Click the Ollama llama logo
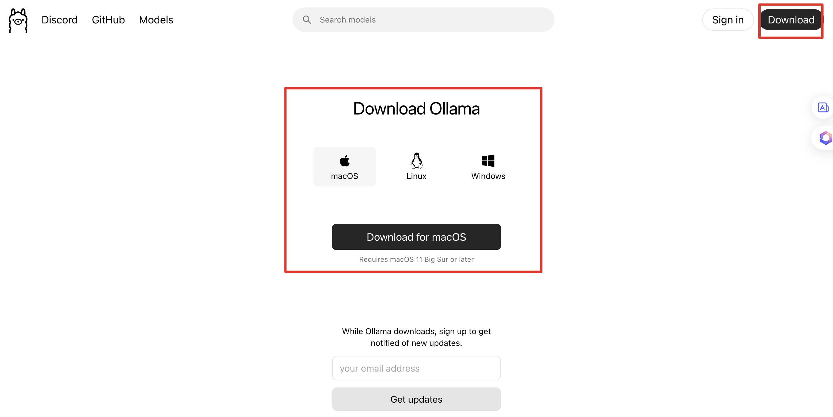Image resolution: width=833 pixels, height=417 pixels. [x=18, y=20]
